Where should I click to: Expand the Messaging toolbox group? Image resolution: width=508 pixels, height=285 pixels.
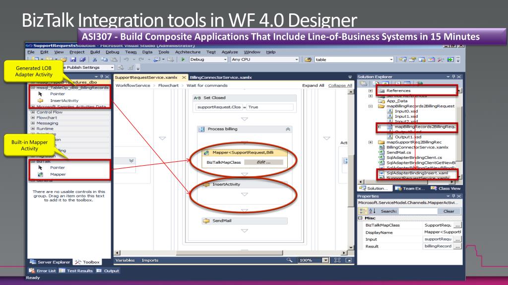33,123
